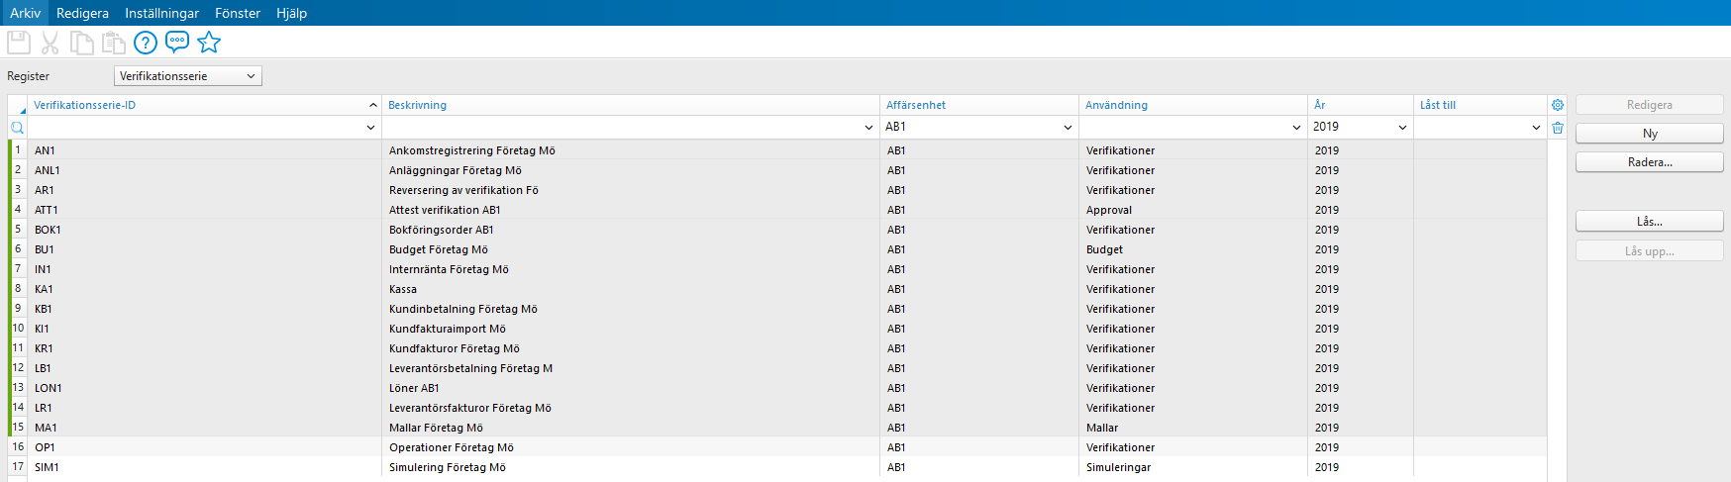Click description 'Bokföringsorder AB1'
Image resolution: width=1731 pixels, height=482 pixels.
click(442, 230)
